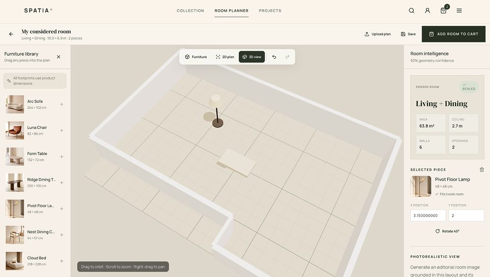Click the Y Position input field
This screenshot has width=490, height=277.
(466, 215)
